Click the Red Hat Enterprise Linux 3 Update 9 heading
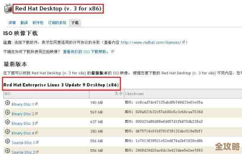This screenshot has width=242, height=154. click(x=61, y=85)
